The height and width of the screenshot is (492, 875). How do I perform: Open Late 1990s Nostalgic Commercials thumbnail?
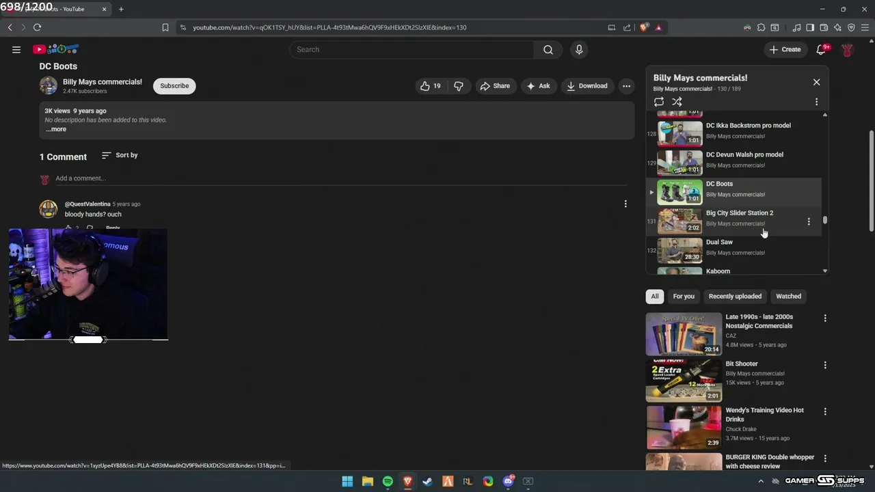[684, 334]
